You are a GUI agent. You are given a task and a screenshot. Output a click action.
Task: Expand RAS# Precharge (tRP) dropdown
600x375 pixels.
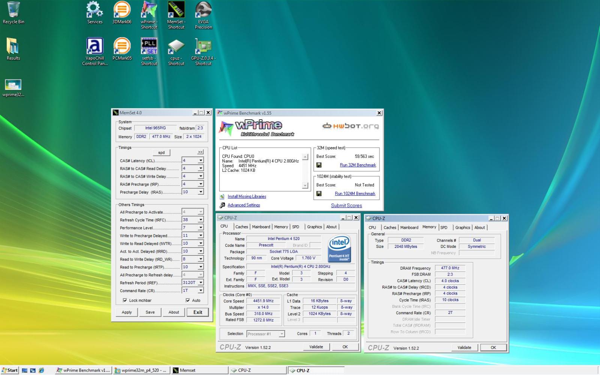(x=201, y=184)
